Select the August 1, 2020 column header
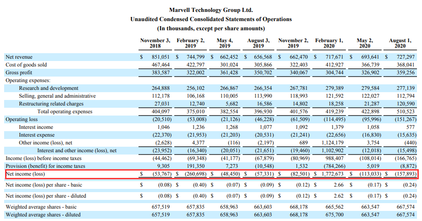The image size is (422, 221). point(400,43)
